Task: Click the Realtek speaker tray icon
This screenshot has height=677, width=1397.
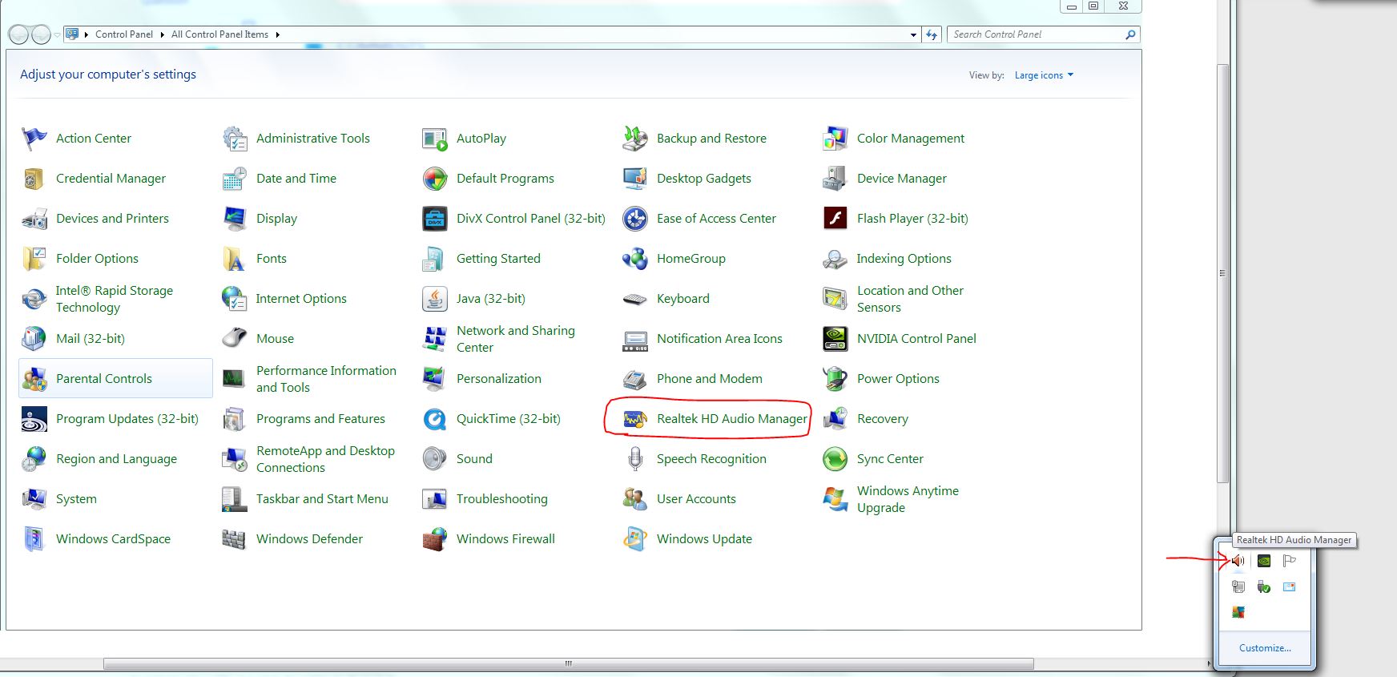Action: tap(1238, 561)
